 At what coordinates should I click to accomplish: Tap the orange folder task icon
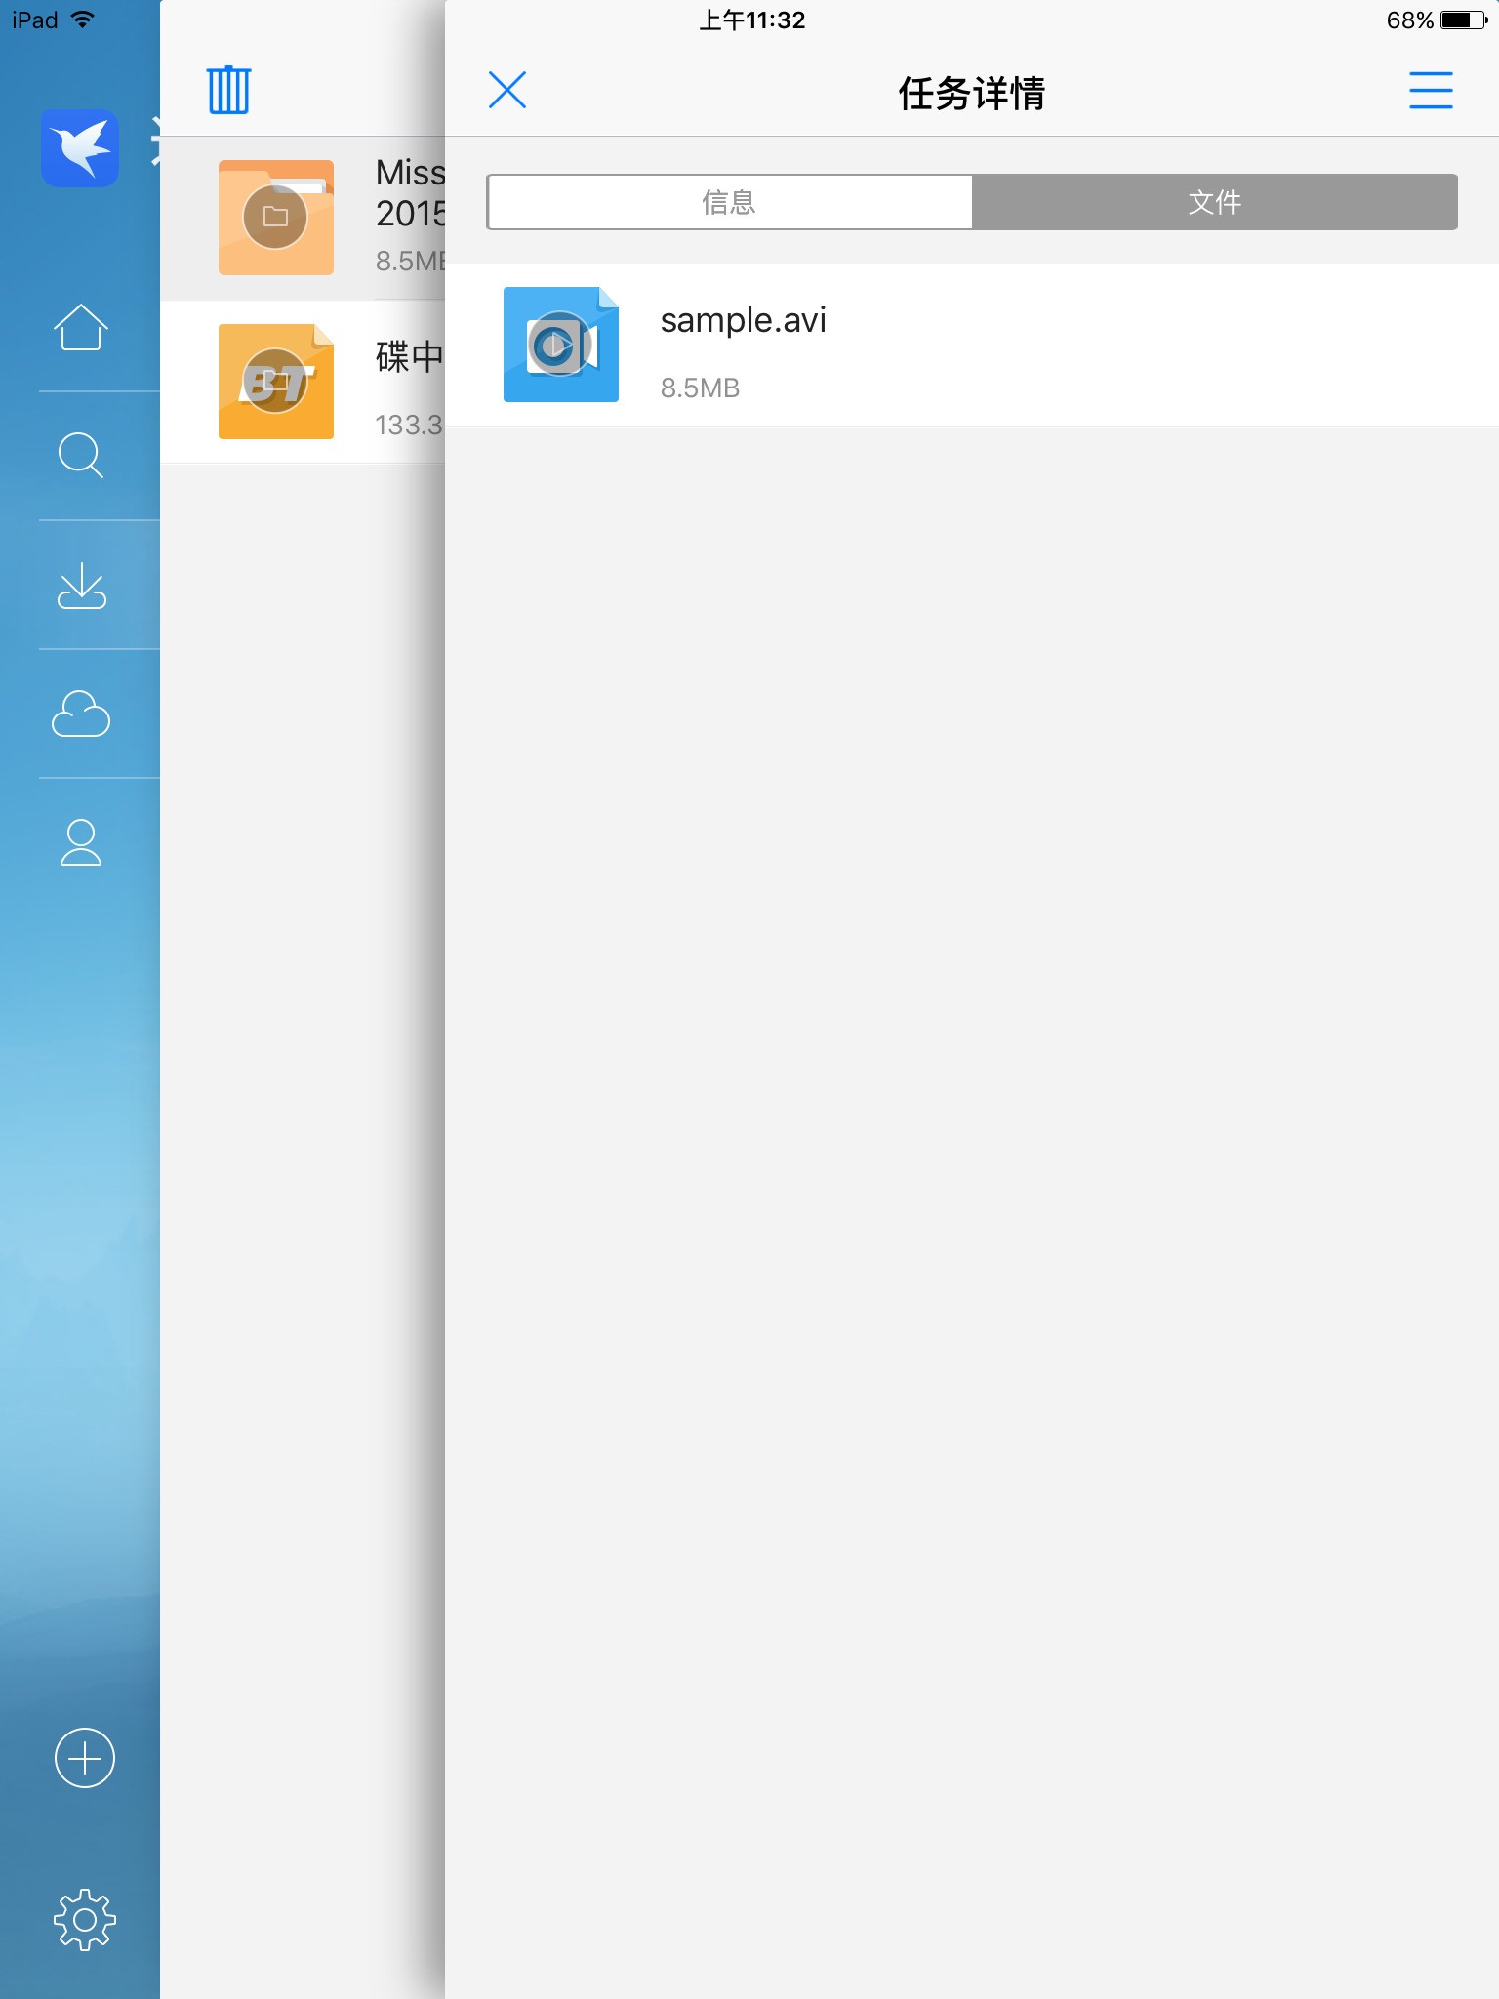point(276,218)
